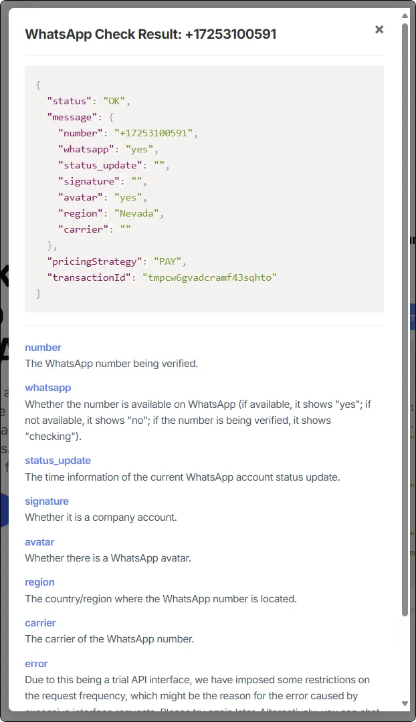Click the "signature" JSON line

(x=102, y=181)
